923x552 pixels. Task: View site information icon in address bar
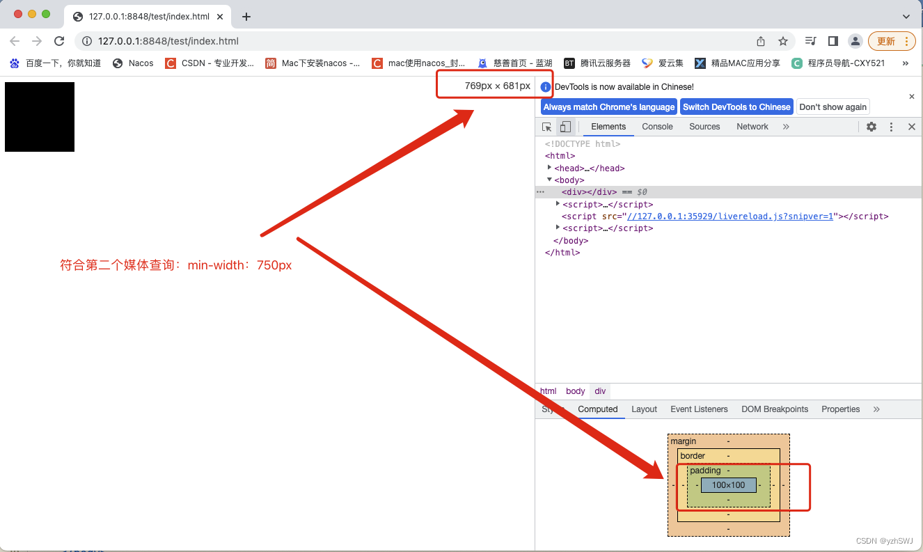(x=87, y=41)
